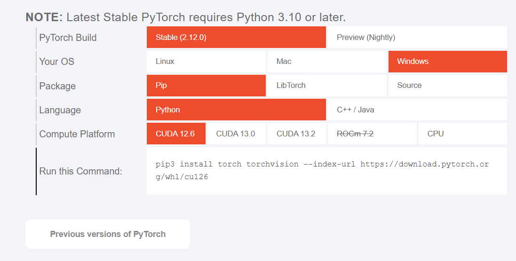Pick CPU as compute platform
Screen dimensions: 516x261
pos(463,134)
